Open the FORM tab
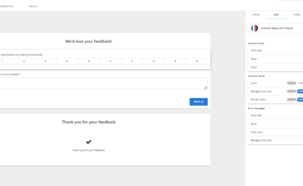 coord(297,15)
